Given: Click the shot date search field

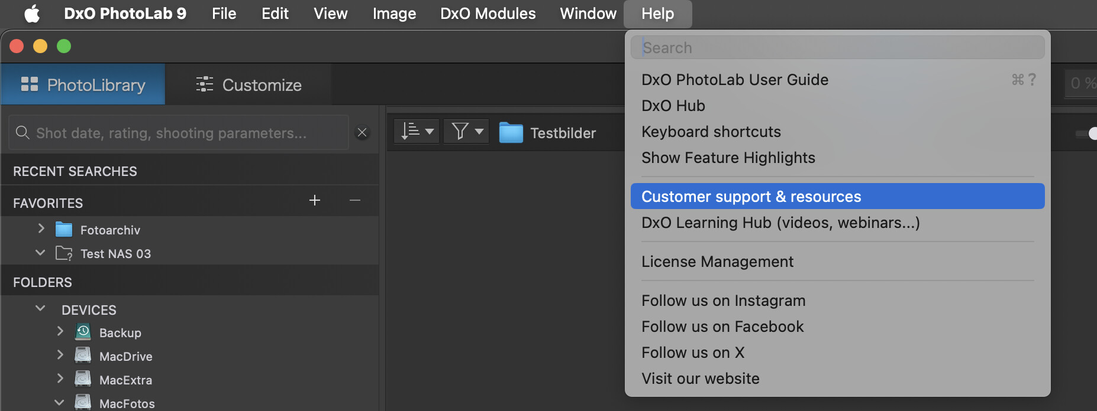Looking at the screenshot, I should point(178,133).
